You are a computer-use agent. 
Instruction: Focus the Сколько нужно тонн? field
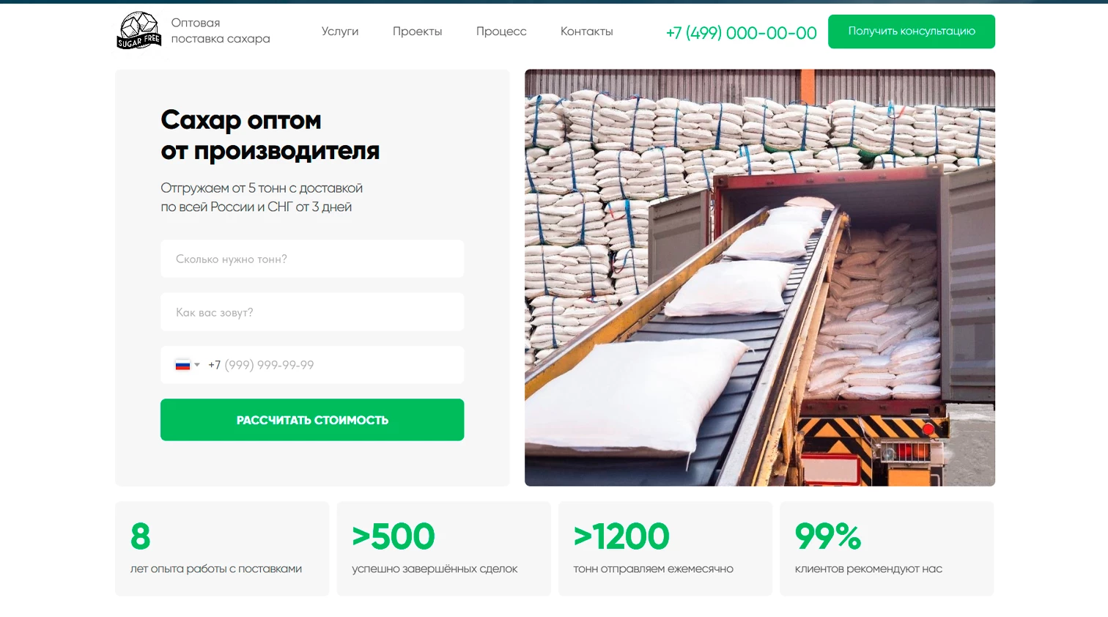(312, 259)
